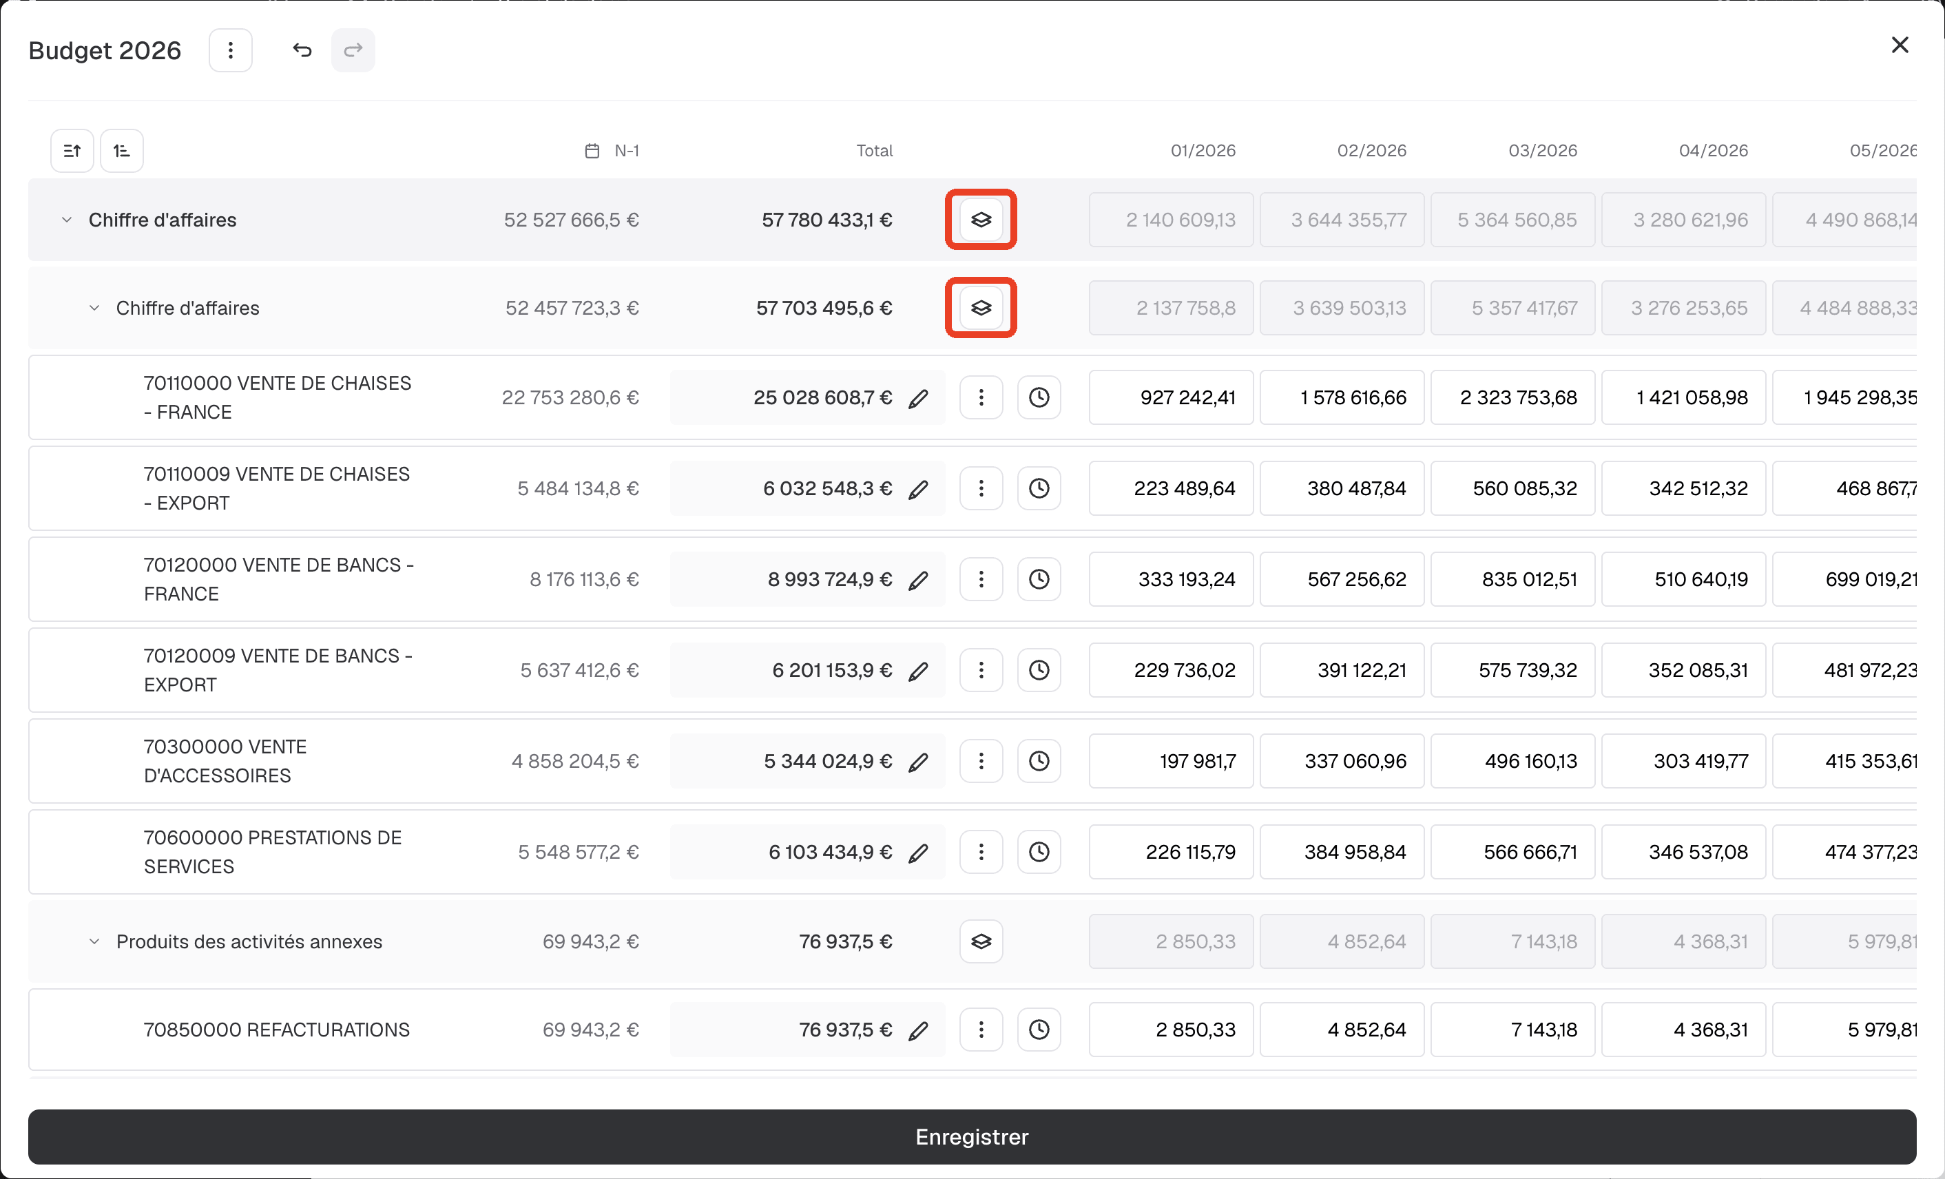The image size is (1945, 1179).
Task: Click N-1 amount 5 637 412,6 €
Action: 579,671
